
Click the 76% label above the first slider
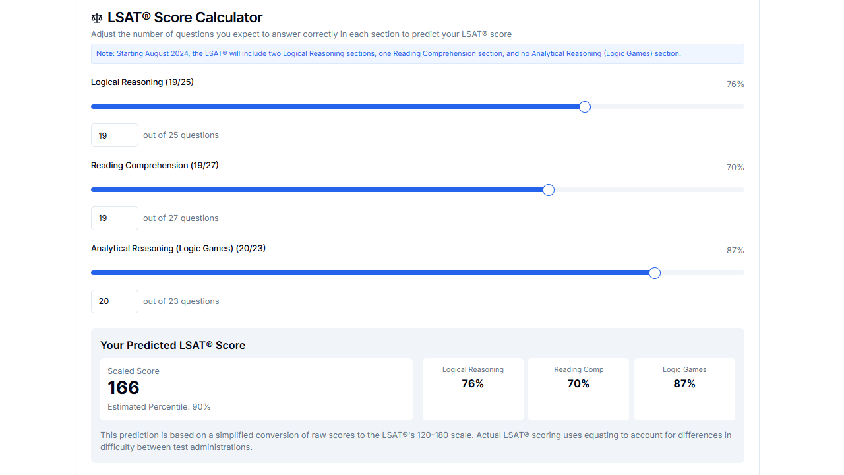pyautogui.click(x=735, y=84)
